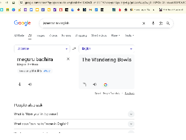186x140 pixels.
Task: Switch to AI Mode tab
Action: pos(19,35)
